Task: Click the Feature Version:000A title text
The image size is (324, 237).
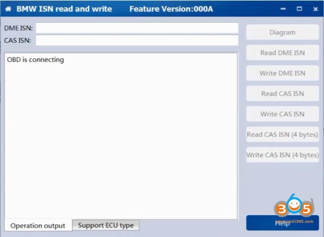Action: click(x=171, y=9)
